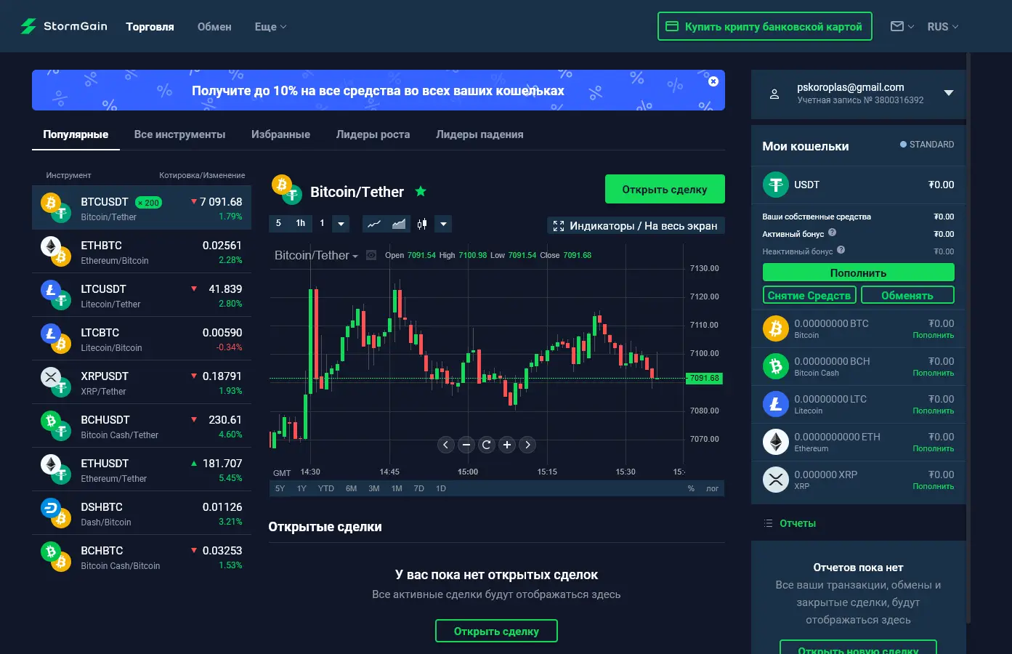The height and width of the screenshot is (654, 1012).
Task: Switch to Все инструменты tab
Action: (179, 134)
